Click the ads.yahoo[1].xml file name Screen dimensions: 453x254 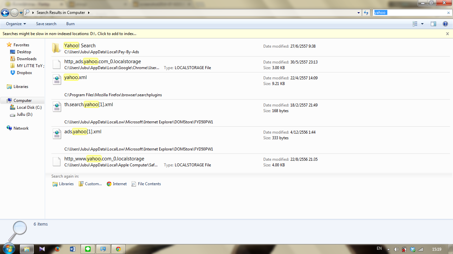point(83,132)
